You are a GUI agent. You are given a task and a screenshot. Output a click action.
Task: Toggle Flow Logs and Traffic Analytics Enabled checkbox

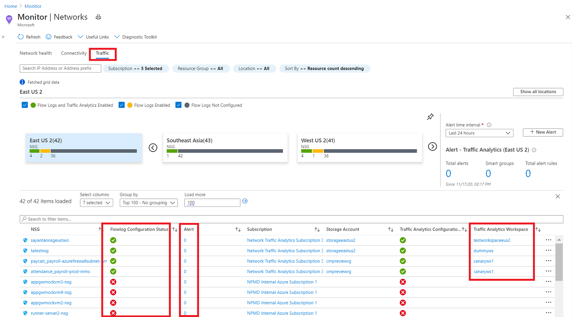25,105
